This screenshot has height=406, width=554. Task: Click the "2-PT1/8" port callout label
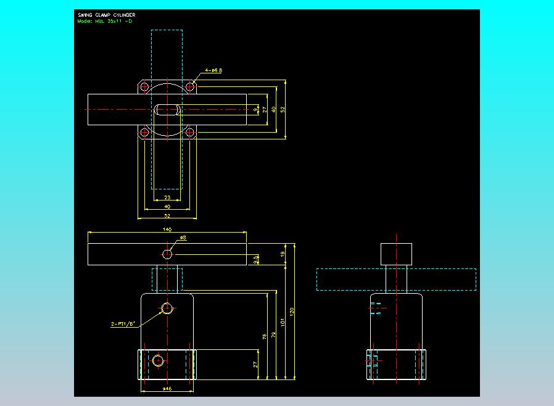coord(123,324)
